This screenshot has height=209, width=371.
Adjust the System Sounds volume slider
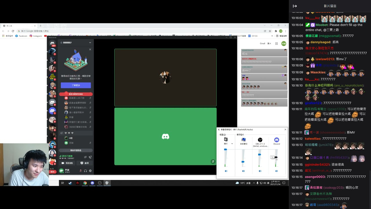(x=243, y=162)
